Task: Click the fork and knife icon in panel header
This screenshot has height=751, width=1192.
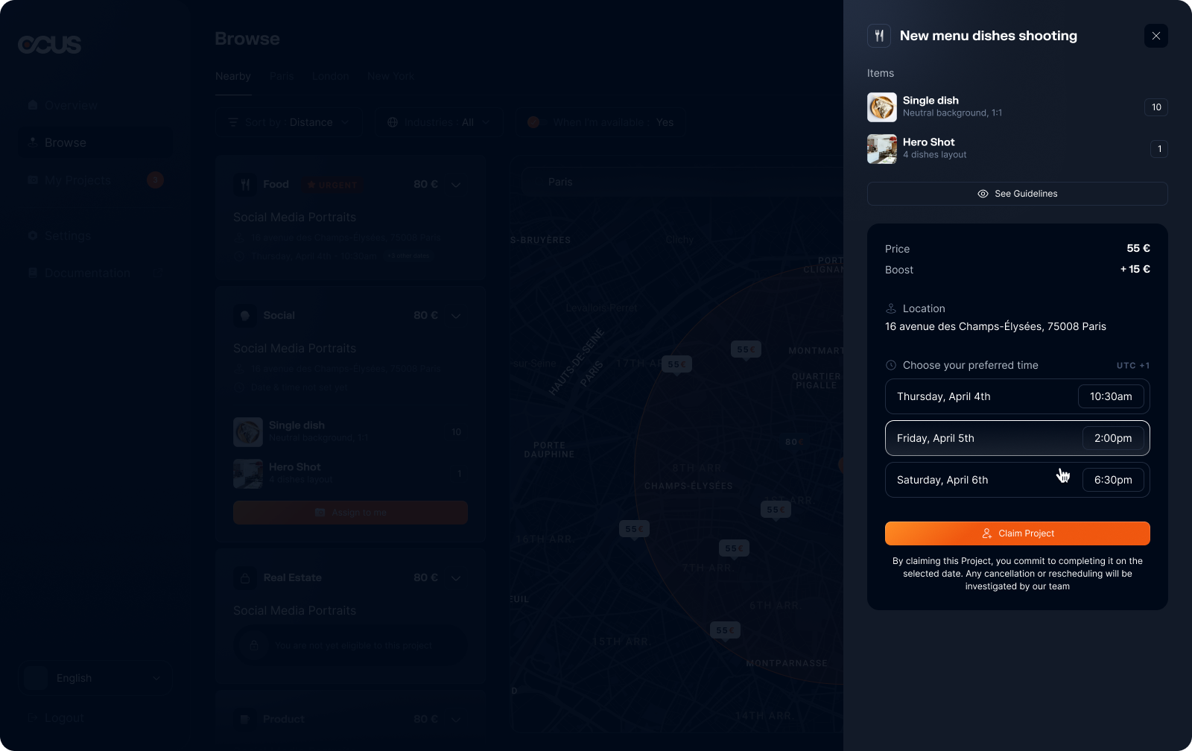Action: pos(879,36)
